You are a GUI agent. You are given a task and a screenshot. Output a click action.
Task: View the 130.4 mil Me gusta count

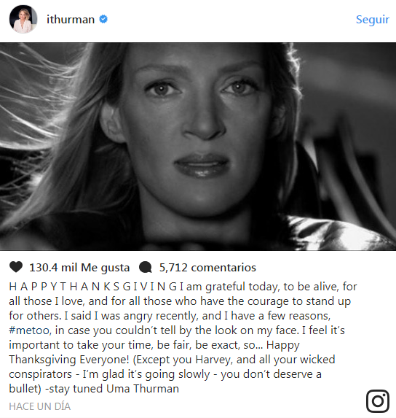(79, 268)
